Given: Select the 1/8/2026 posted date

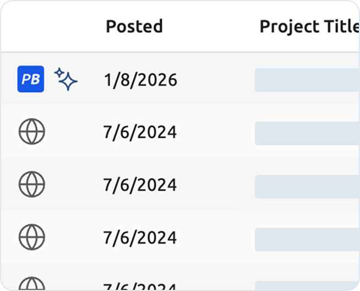Looking at the screenshot, I should tap(140, 80).
